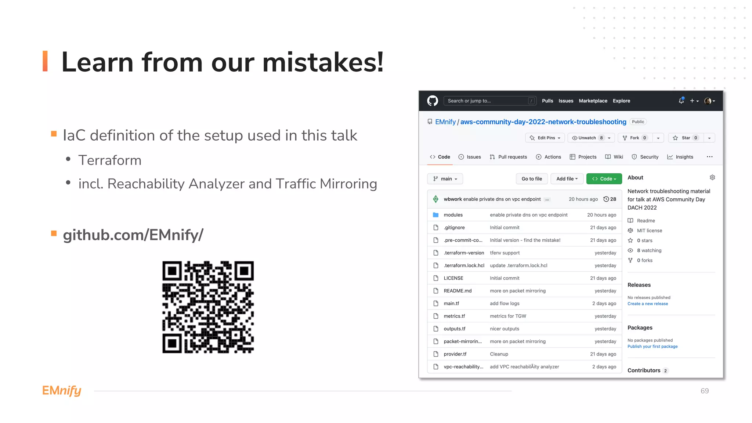The image size is (752, 423).
Task: Open the Add file dropdown
Action: coord(567,179)
